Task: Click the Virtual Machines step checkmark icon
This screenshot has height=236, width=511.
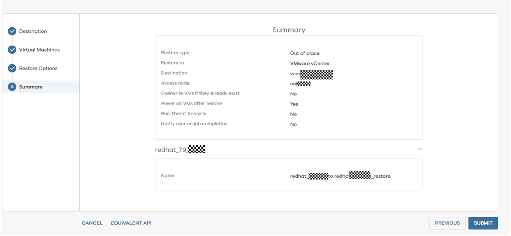Action: click(x=12, y=50)
